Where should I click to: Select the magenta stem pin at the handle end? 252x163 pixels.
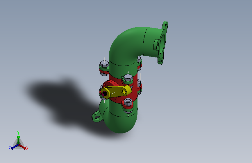[x=104, y=94]
